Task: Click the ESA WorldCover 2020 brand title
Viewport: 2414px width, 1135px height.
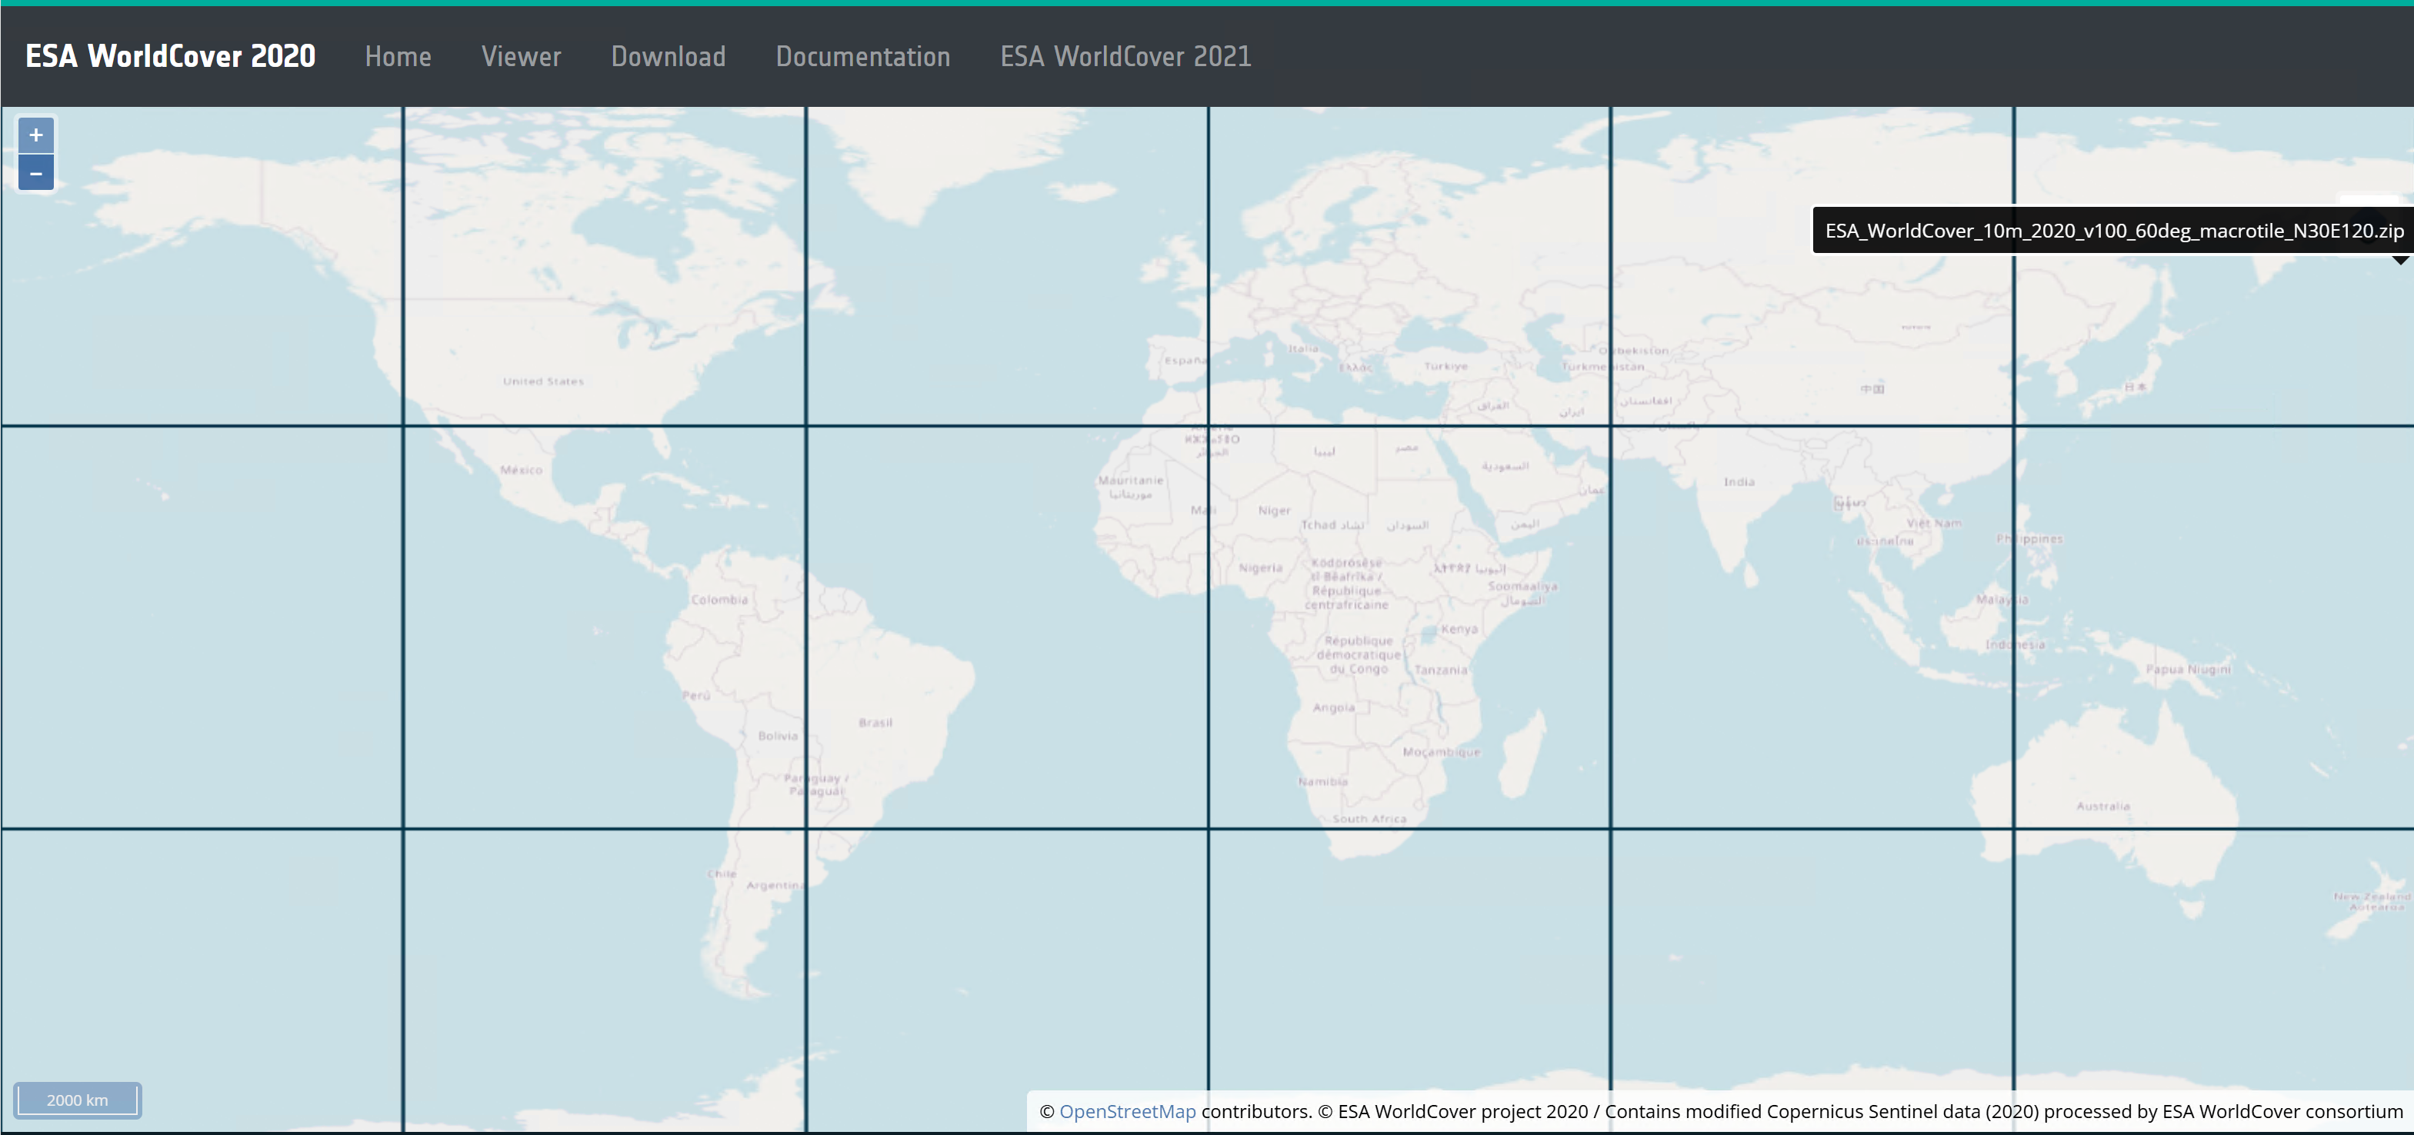Action: coord(169,56)
